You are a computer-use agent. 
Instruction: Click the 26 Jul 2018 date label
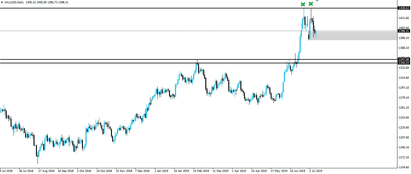(x=26, y=171)
